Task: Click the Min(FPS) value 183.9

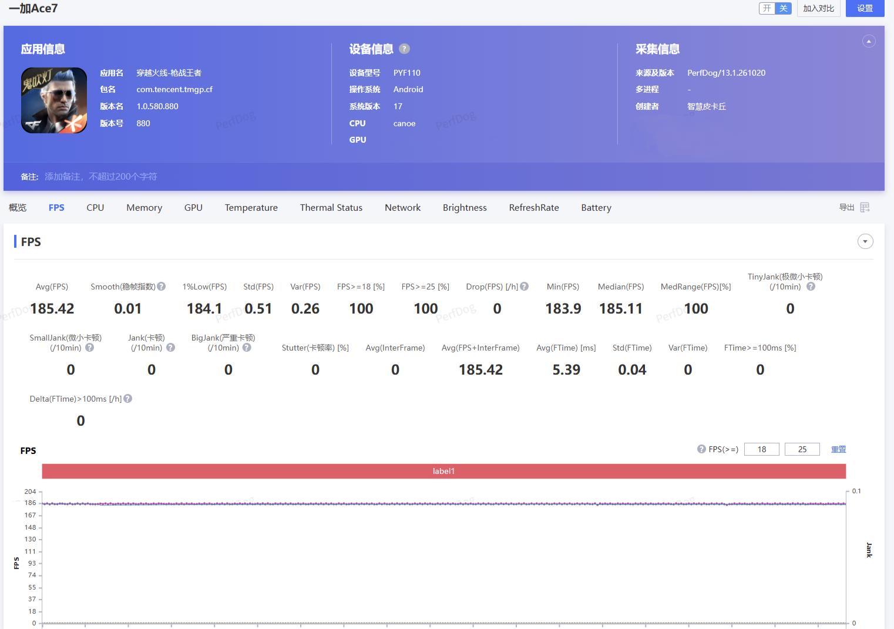Action: click(563, 309)
